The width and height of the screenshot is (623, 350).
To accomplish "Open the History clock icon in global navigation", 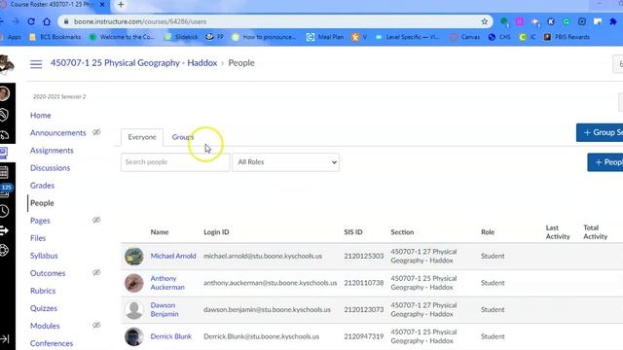I will tap(4, 211).
